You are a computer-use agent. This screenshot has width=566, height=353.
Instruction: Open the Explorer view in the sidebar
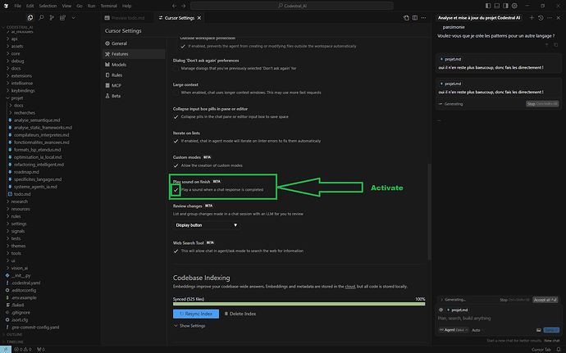(30, 18)
